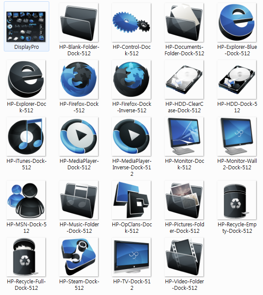Select the HP-Blank-Folder-Dock-512 icon
The width and height of the screenshot is (263, 295).
79,22
